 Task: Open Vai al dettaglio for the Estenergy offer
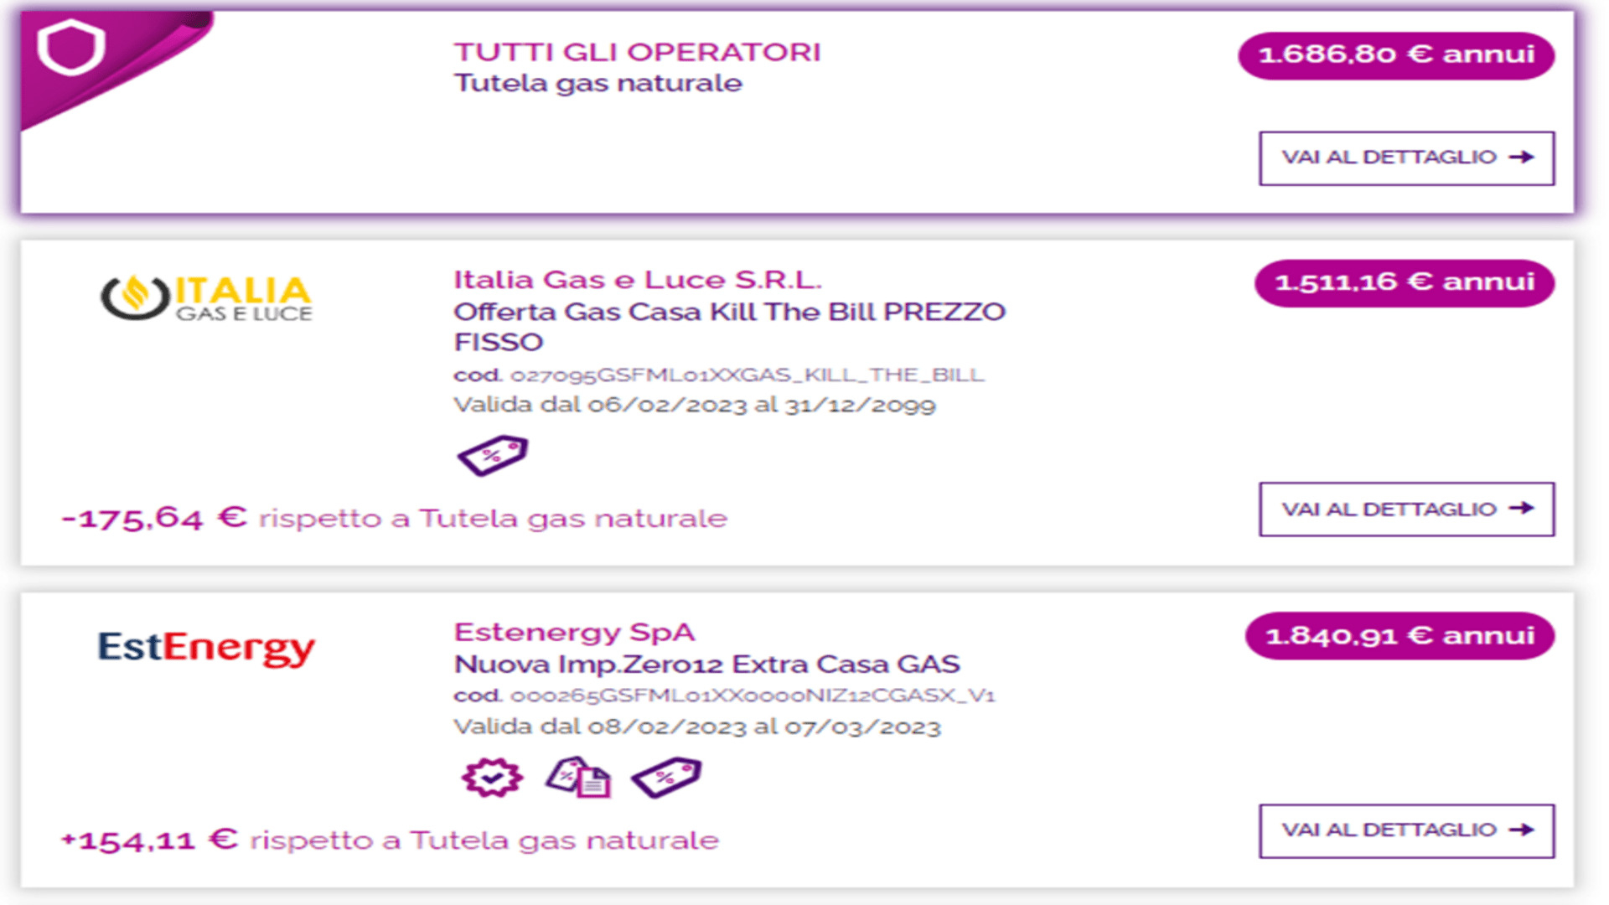(1406, 830)
